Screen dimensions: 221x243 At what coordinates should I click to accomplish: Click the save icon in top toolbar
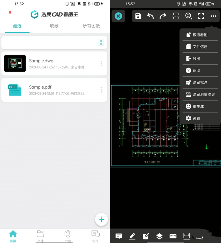point(138,16)
